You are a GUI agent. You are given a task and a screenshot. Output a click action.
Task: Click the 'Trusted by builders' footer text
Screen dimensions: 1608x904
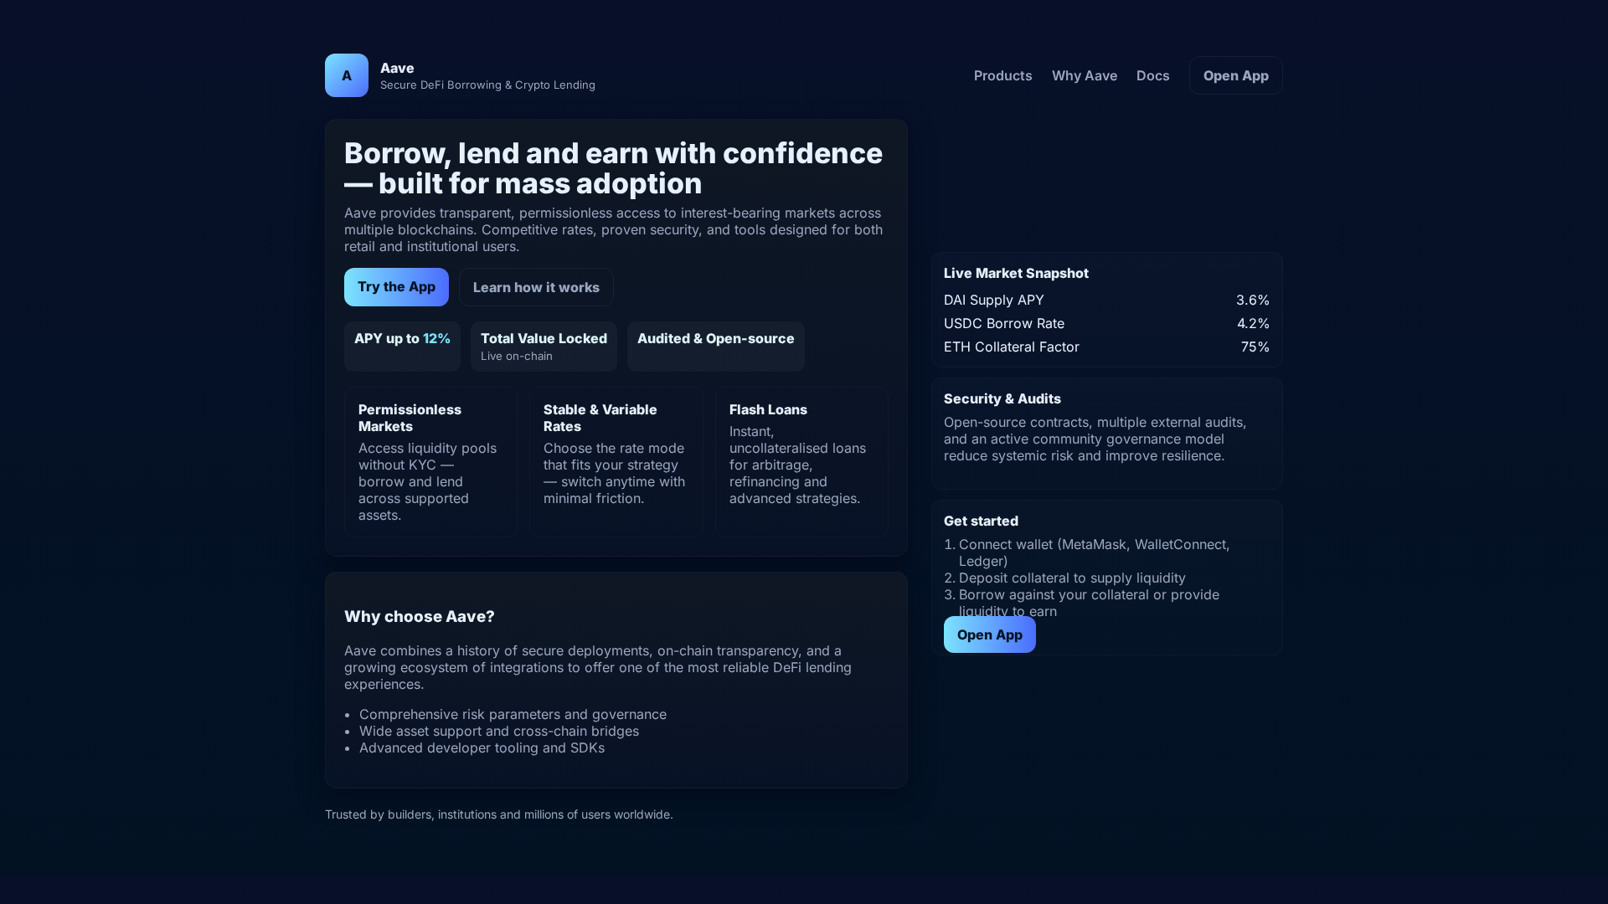pos(499,814)
